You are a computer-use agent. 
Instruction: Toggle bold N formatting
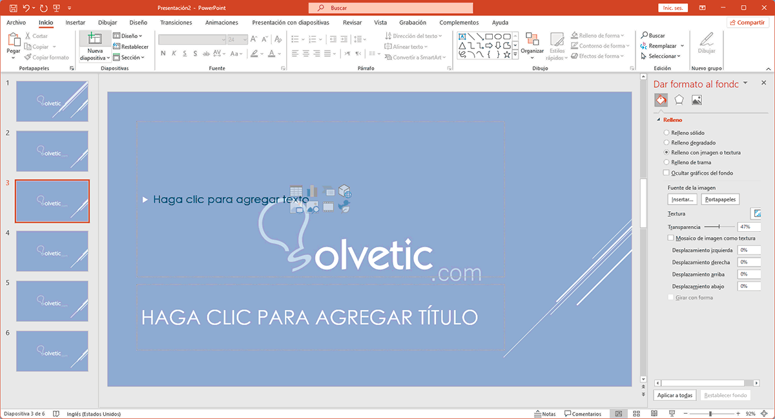tap(163, 54)
